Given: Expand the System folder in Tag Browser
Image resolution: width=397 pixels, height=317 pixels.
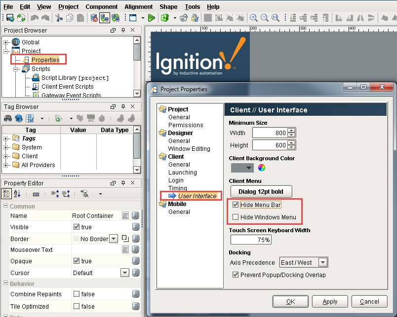Looking at the screenshot, I should tap(6, 147).
